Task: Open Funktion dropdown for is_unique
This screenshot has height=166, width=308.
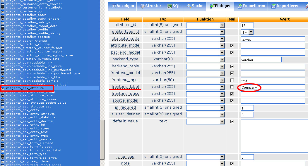Action: (205, 157)
